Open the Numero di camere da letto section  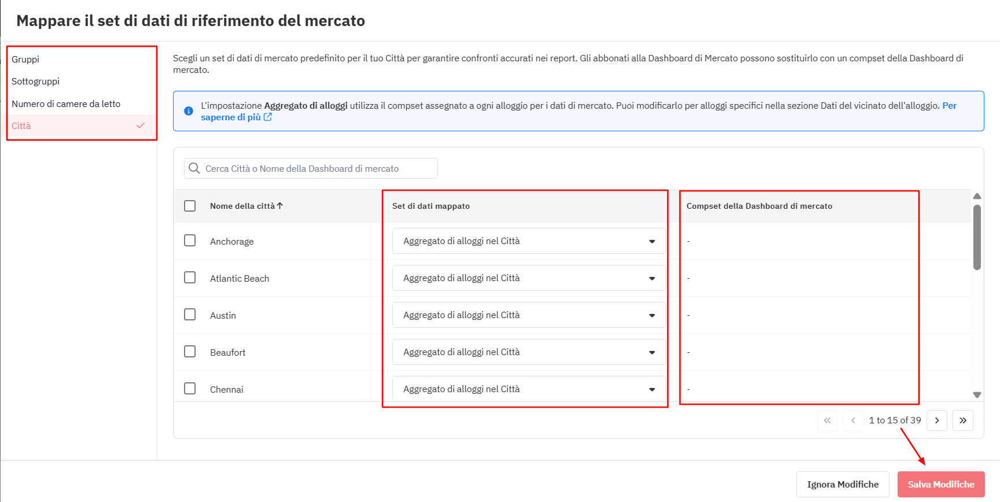[x=66, y=104]
